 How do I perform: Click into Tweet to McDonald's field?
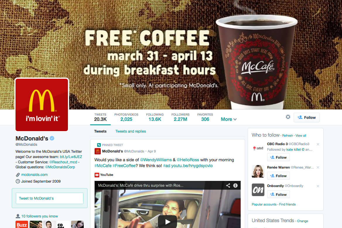(49, 198)
